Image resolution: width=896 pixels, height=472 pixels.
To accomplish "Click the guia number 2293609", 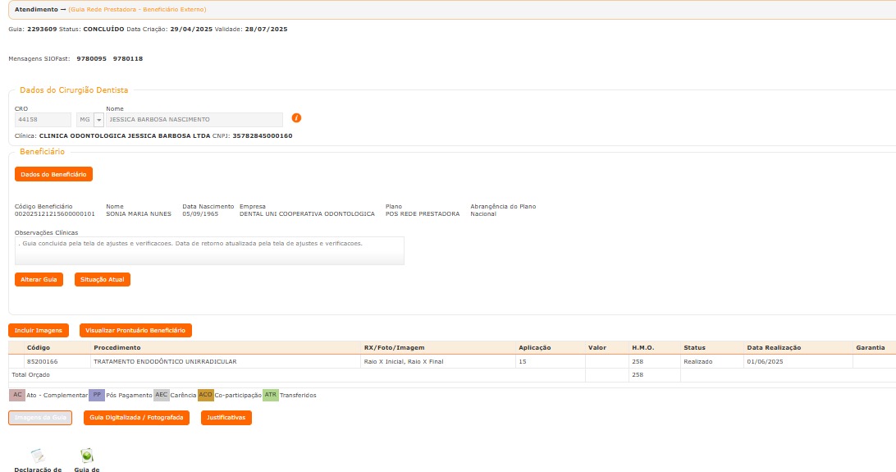I will coord(43,30).
